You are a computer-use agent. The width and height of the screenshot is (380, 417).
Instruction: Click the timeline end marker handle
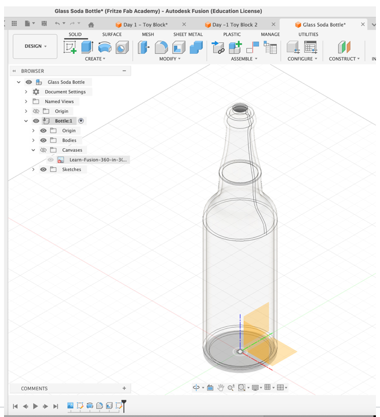[124, 405]
